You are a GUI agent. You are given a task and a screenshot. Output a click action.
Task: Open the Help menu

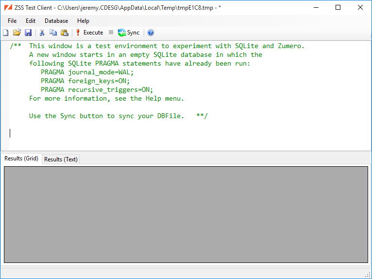tap(83, 21)
